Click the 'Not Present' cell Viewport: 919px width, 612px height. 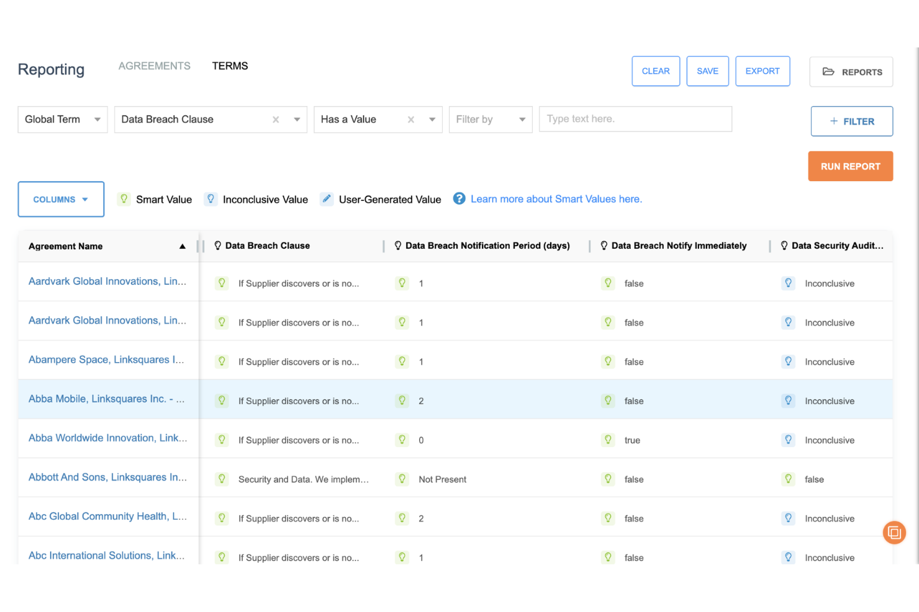coord(443,479)
